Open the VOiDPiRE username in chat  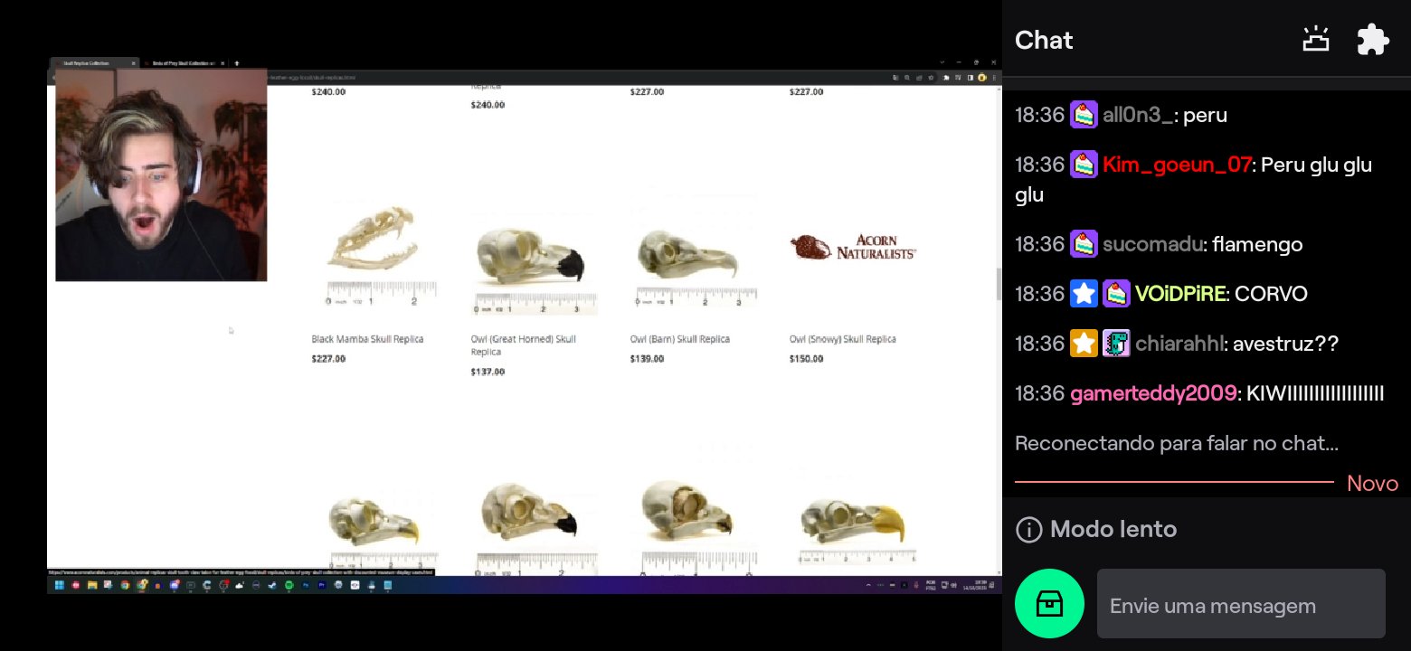pos(1180,294)
